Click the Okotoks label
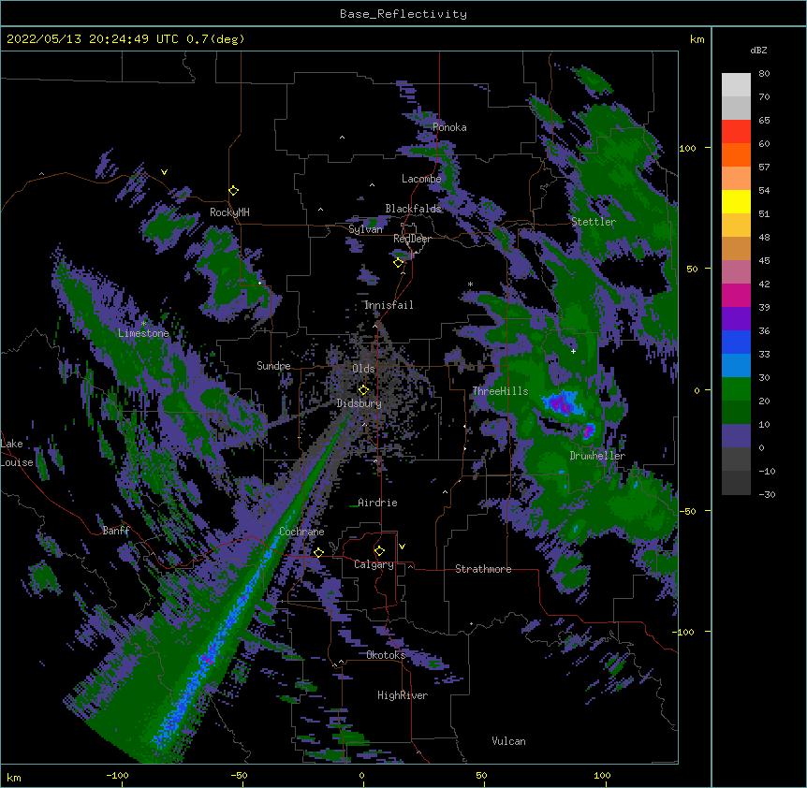Screen dimensions: 807x788 point(386,655)
